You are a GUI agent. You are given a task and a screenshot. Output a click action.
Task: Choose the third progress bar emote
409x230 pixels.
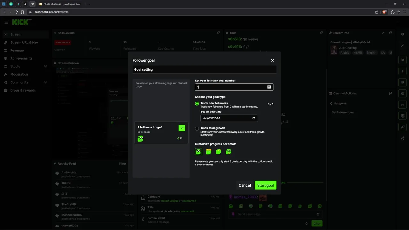tap(219, 151)
